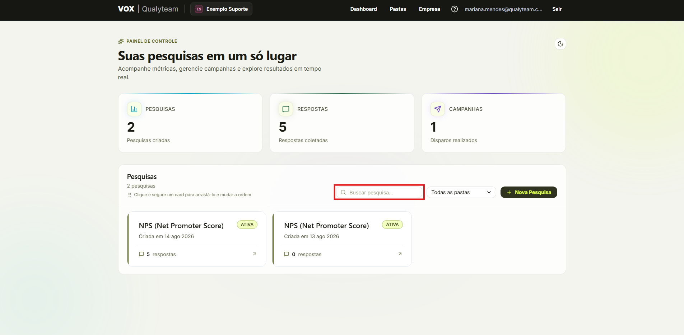Go to the Dashboard menu item
The image size is (684, 335).
(363, 9)
